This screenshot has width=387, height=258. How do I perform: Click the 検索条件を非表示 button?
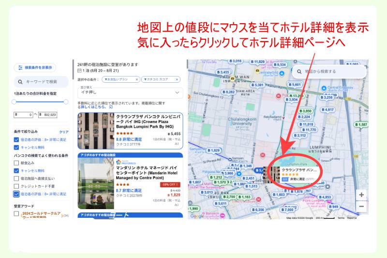[35, 67]
